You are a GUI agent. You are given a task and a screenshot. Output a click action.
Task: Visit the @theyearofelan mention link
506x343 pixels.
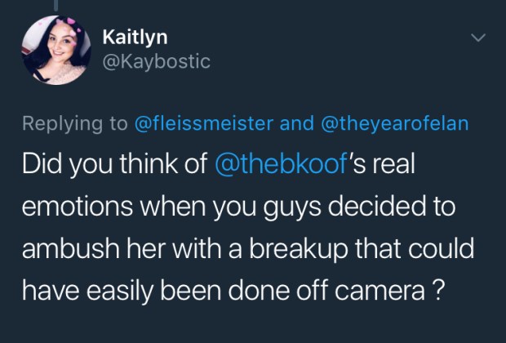point(398,124)
